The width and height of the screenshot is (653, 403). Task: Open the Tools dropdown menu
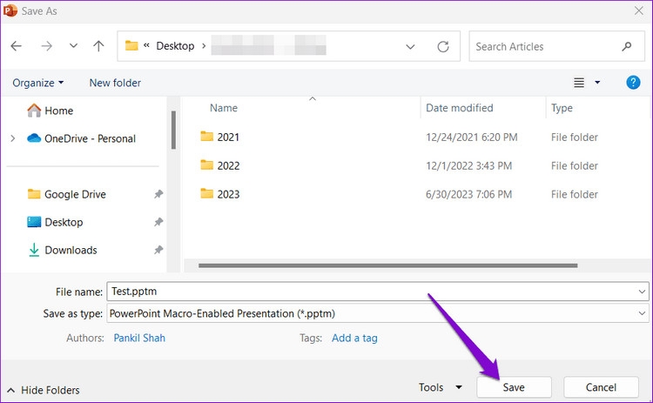click(x=440, y=387)
